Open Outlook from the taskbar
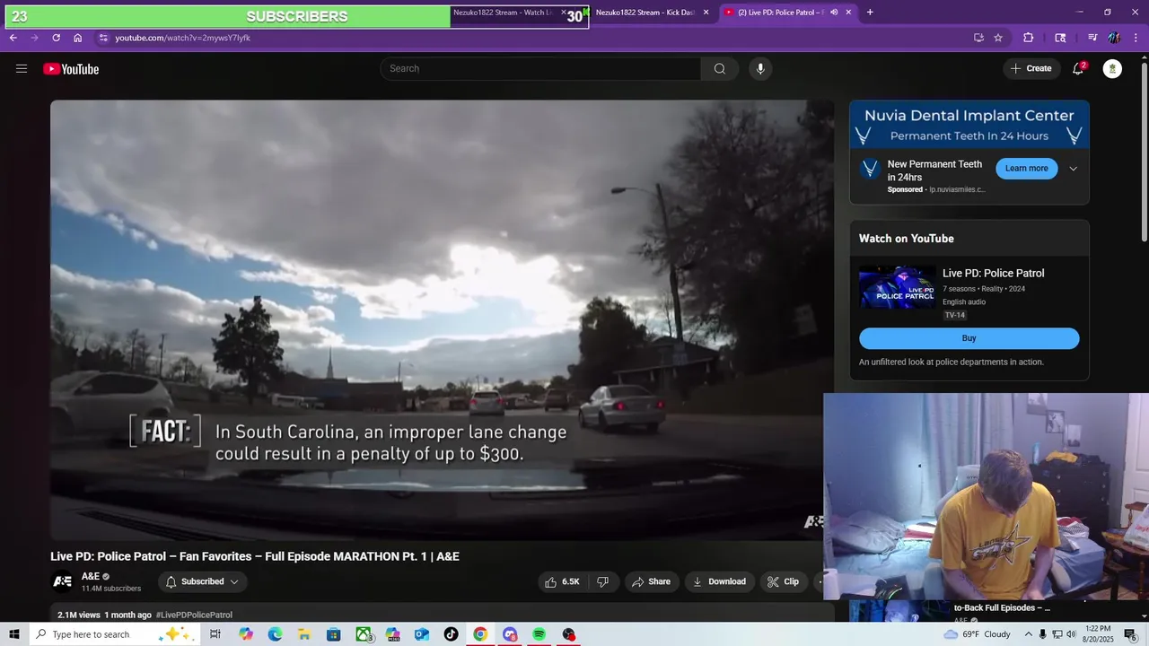 click(422, 634)
